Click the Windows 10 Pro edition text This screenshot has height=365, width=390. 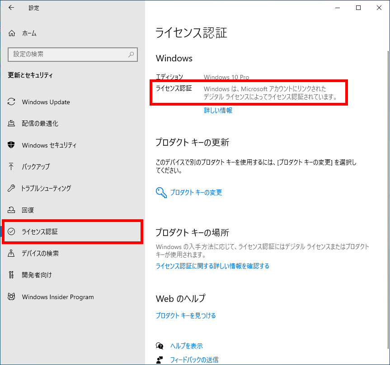point(226,77)
